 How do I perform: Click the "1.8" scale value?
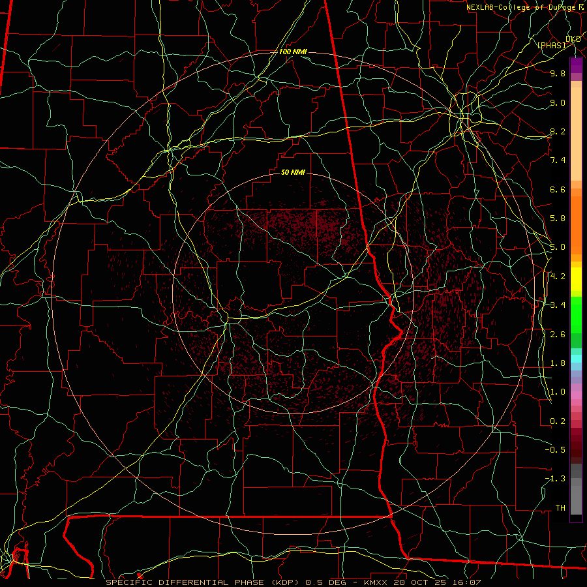[558, 363]
